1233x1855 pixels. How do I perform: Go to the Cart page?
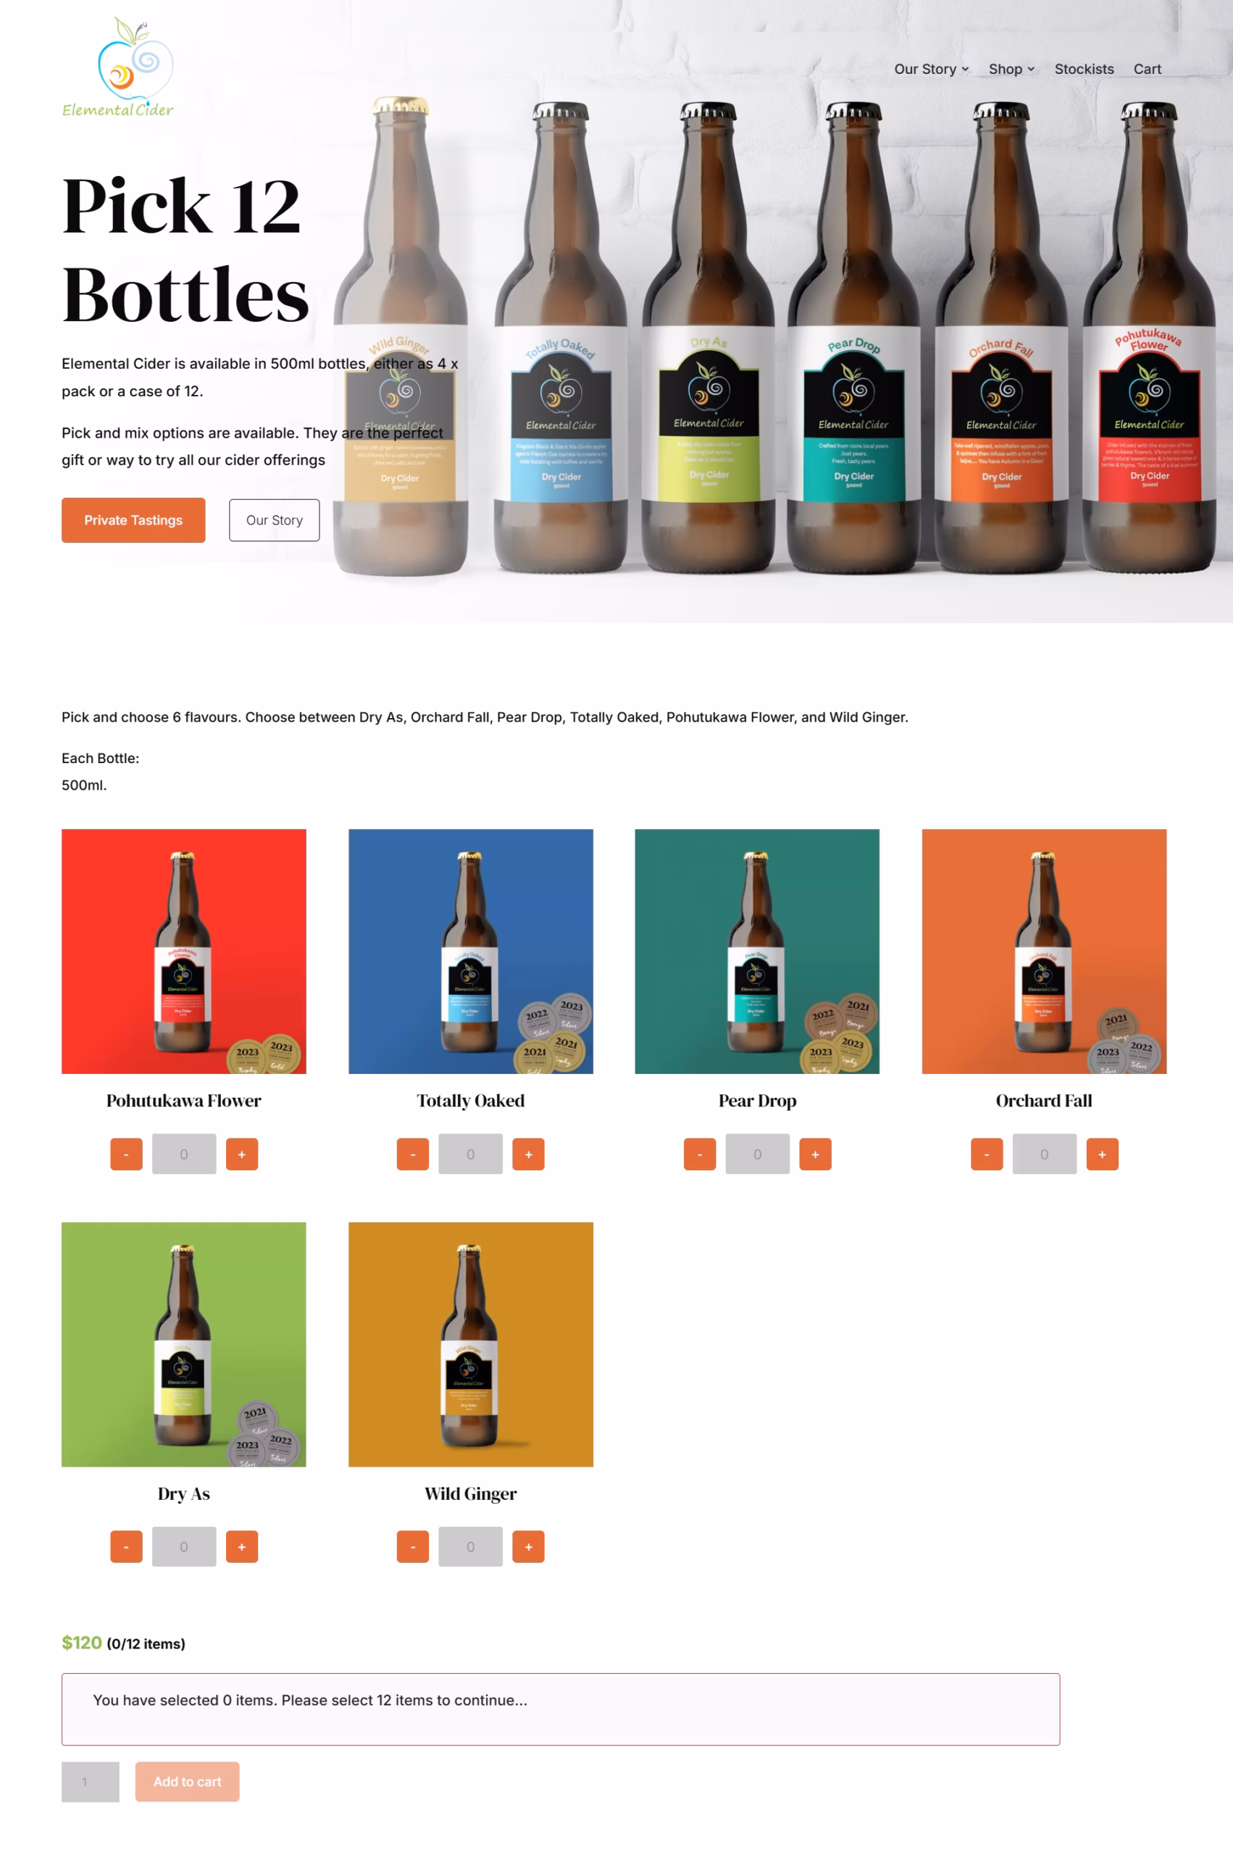click(1147, 69)
